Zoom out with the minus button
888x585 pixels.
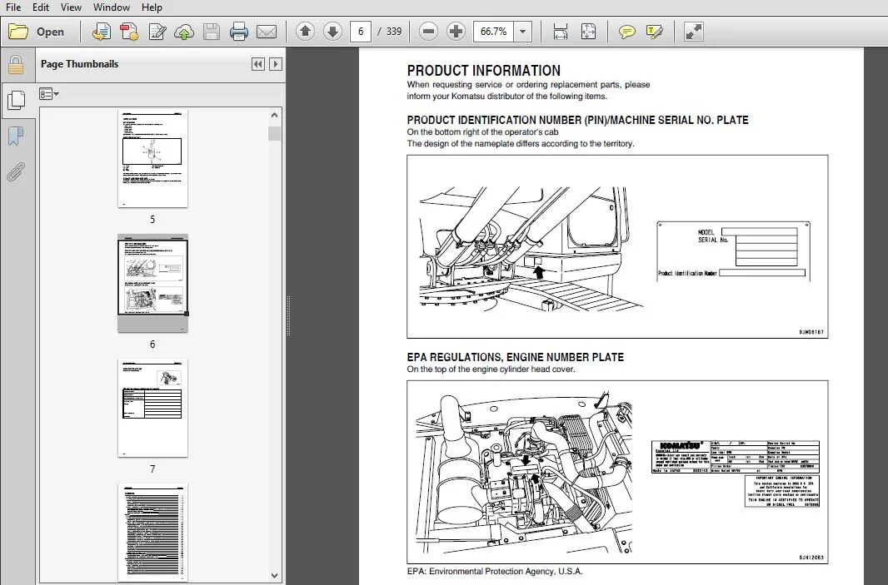click(429, 32)
